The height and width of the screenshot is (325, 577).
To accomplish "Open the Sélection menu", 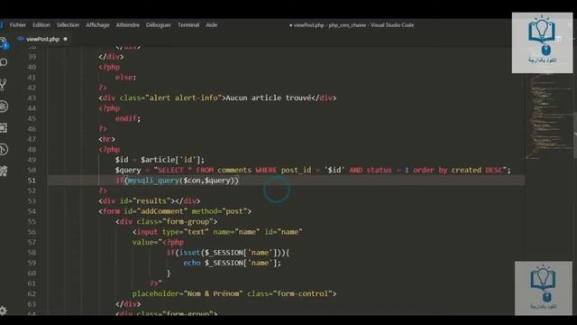I will point(68,25).
